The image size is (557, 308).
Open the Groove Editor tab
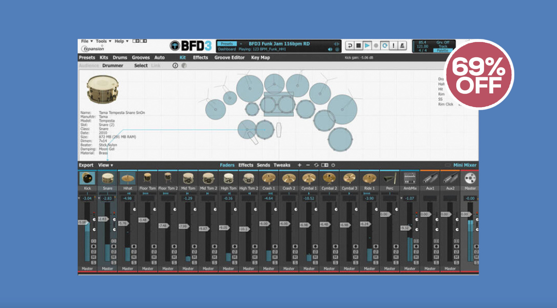(x=229, y=58)
